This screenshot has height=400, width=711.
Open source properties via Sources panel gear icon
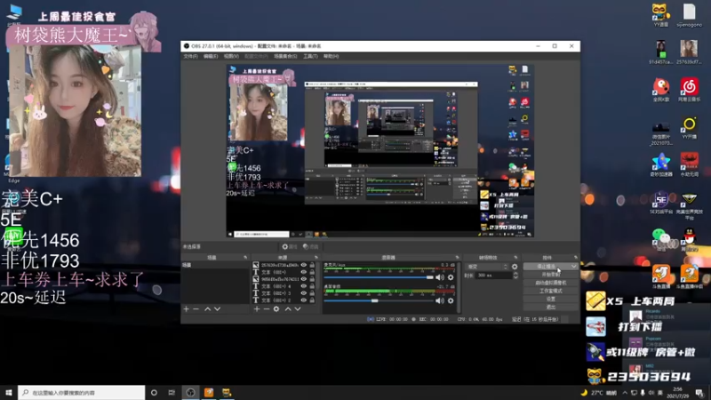pos(276,308)
